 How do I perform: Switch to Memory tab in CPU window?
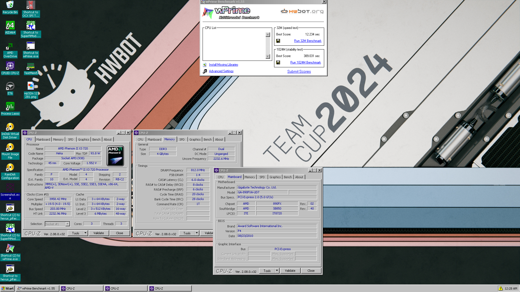pyautogui.click(x=58, y=140)
